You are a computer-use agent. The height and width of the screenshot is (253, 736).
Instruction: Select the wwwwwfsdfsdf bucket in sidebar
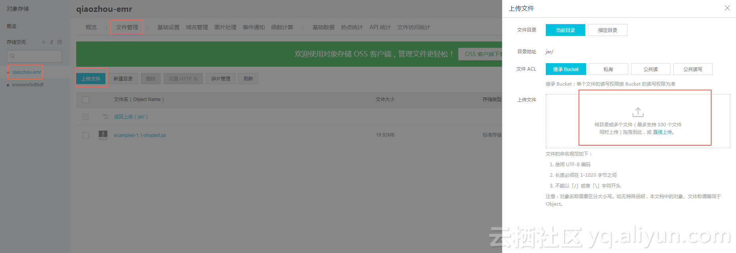[x=28, y=85]
